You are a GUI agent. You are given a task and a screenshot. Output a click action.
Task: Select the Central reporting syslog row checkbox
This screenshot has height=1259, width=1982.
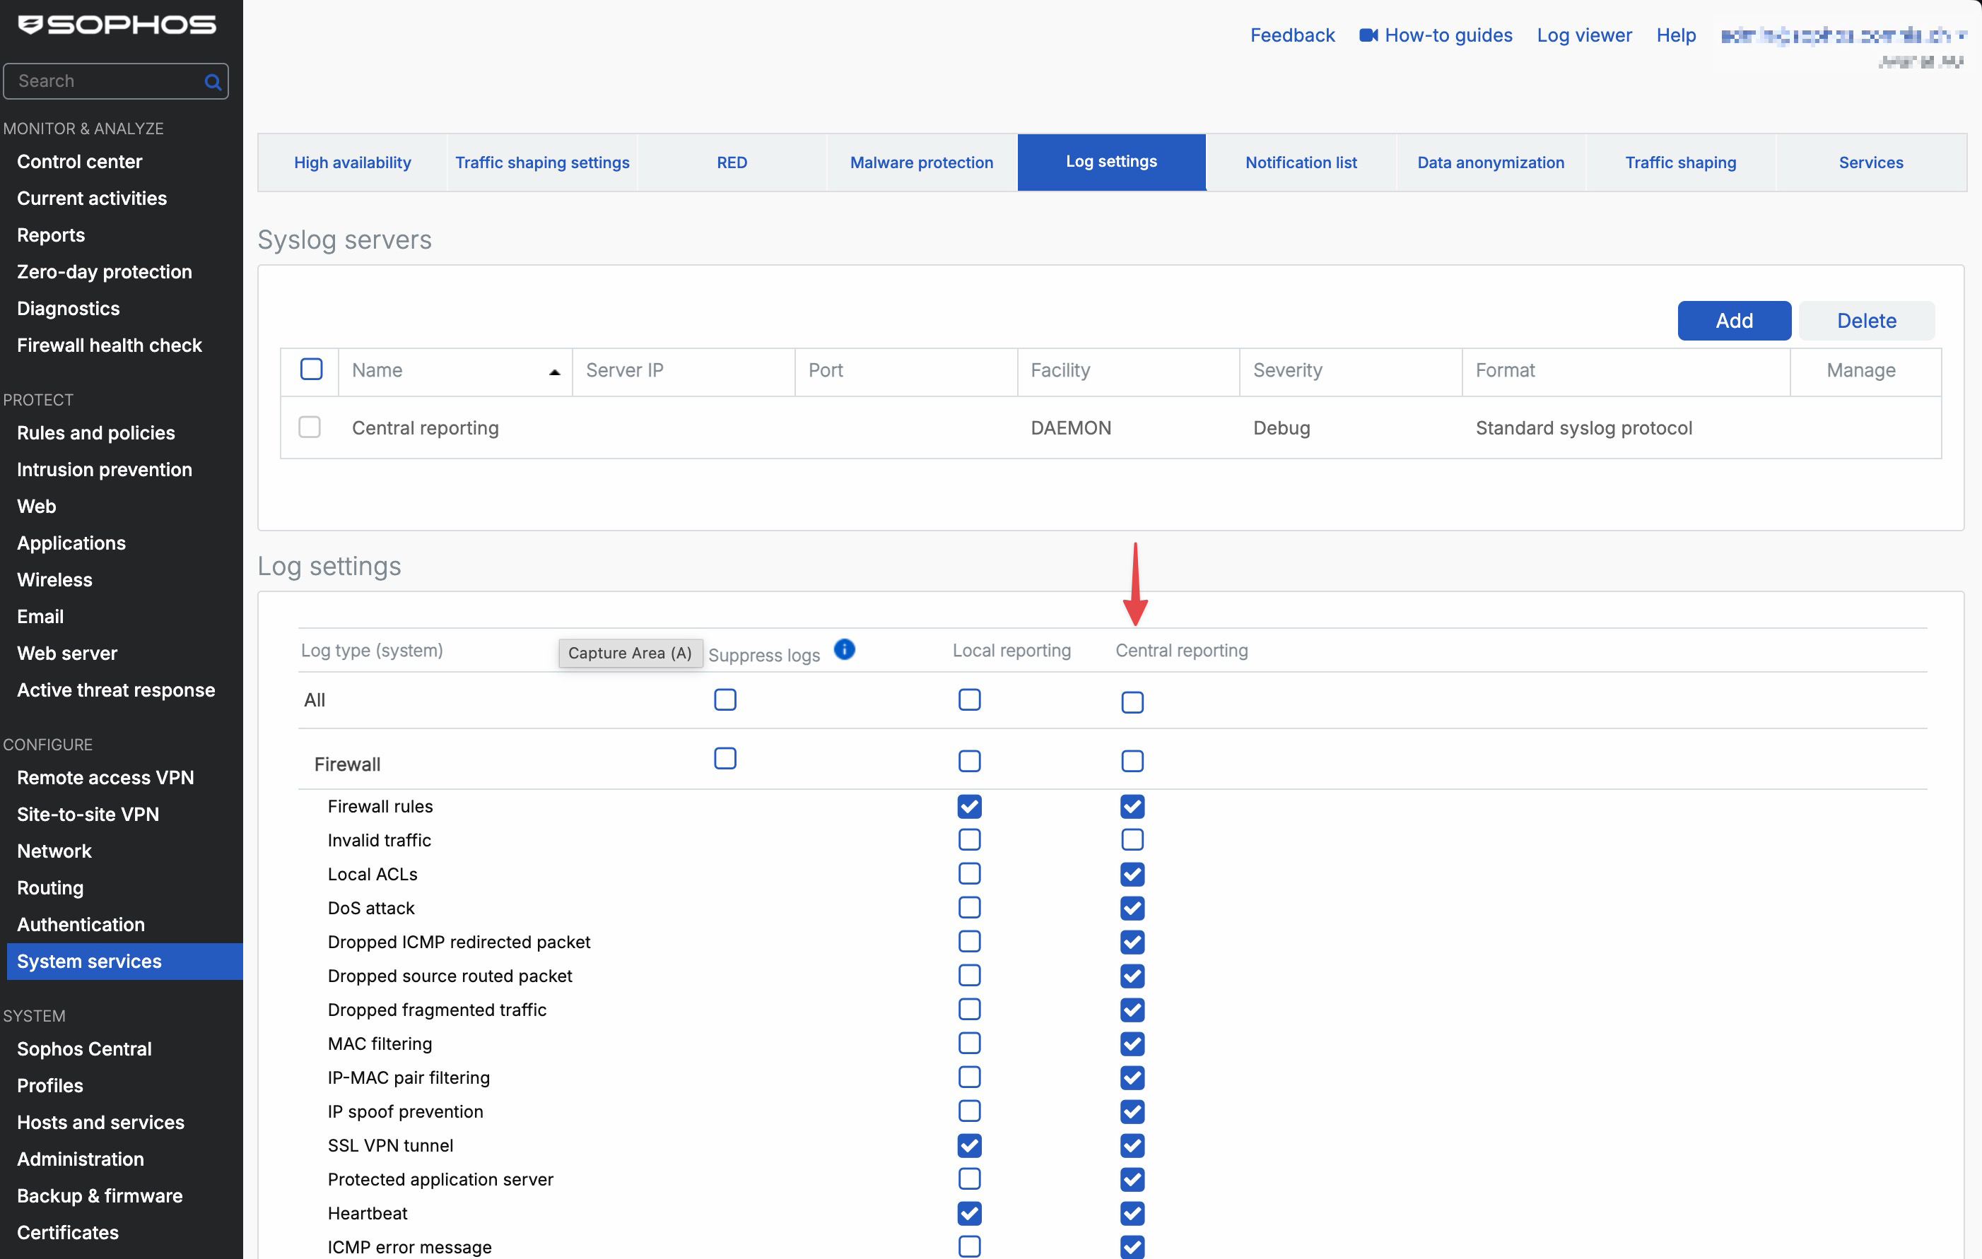[x=310, y=427]
